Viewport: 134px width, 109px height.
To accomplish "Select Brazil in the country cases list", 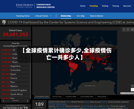I will click(15, 58).
